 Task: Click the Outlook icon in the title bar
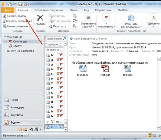tap(3, 4)
